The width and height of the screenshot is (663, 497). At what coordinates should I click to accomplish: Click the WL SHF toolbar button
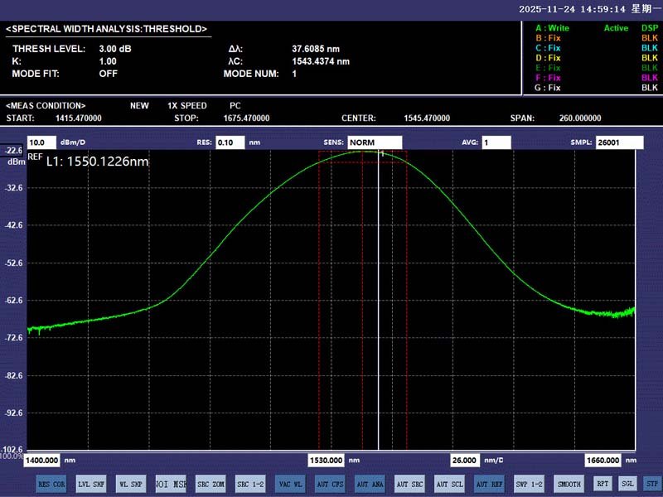131,484
